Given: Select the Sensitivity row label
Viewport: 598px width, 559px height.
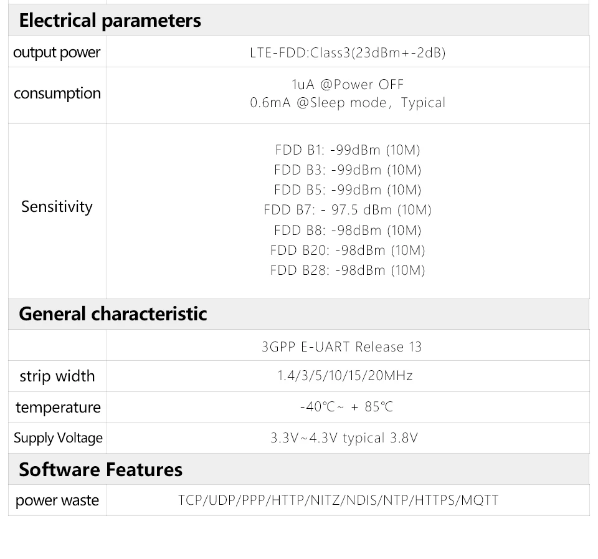Looking at the screenshot, I should pos(57,207).
